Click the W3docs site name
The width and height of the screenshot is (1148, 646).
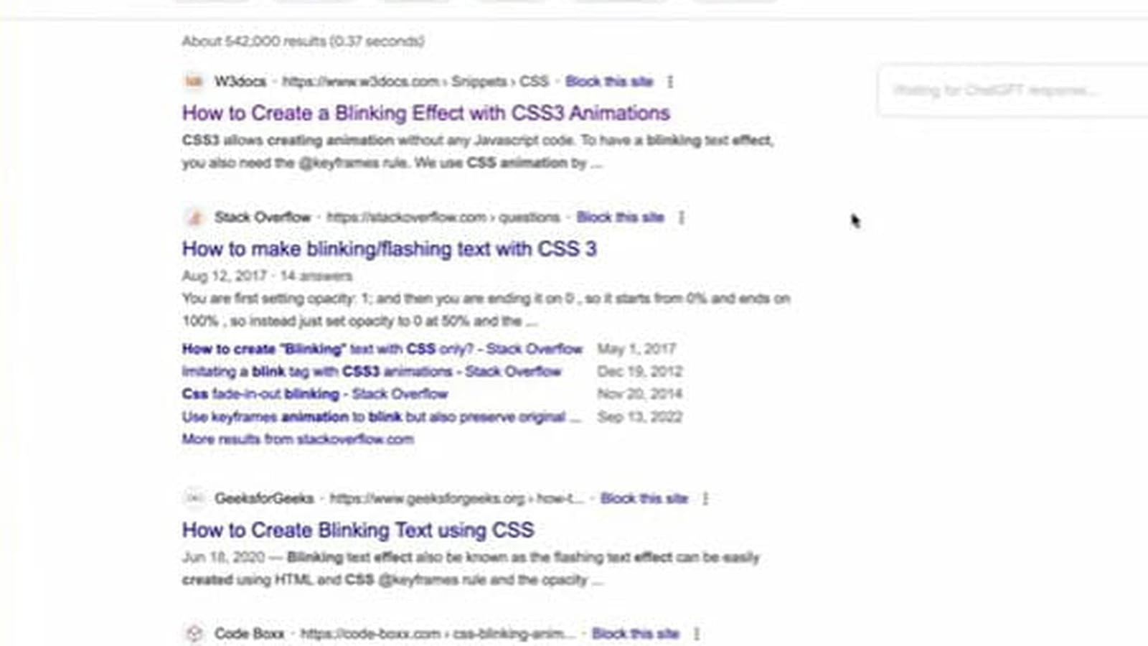click(x=240, y=81)
